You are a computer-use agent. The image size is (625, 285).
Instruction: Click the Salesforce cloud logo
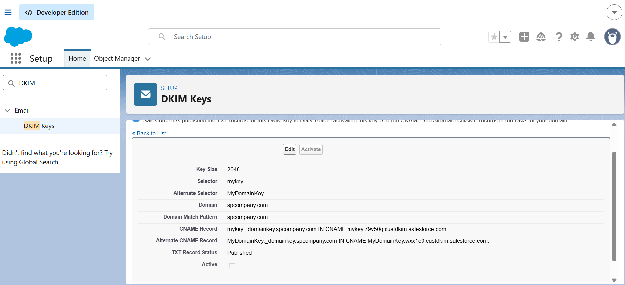click(x=18, y=36)
